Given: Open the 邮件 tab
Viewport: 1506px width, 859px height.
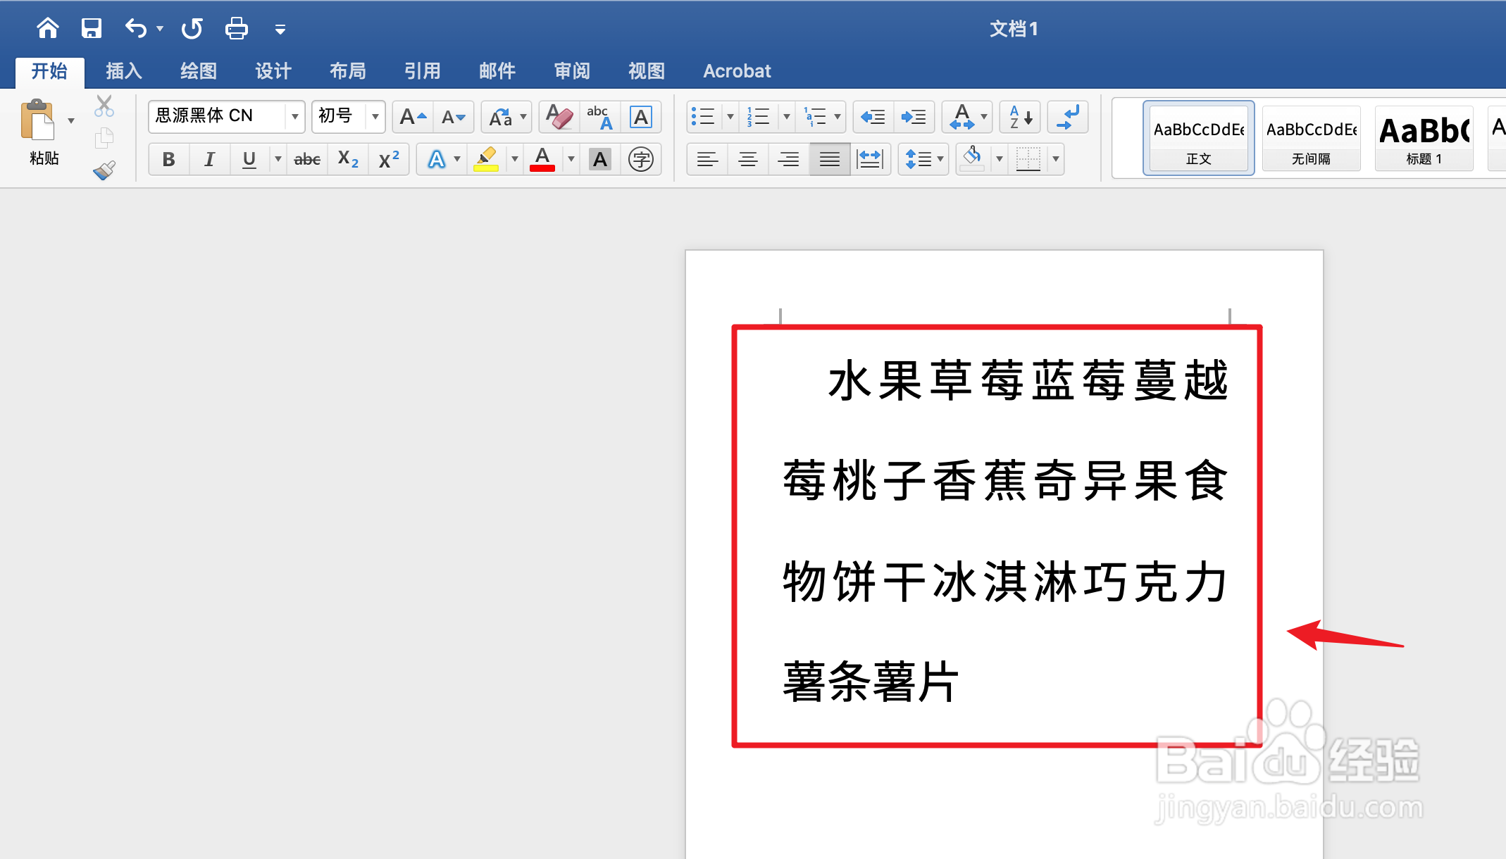Looking at the screenshot, I should [497, 71].
